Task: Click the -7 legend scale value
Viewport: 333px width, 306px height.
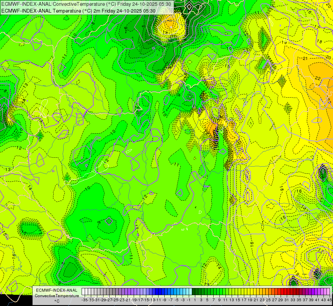Action: point(170,300)
